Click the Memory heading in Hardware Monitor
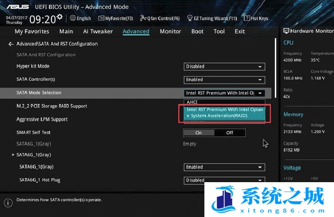This screenshot has width=334, height=217. coord(293,114)
